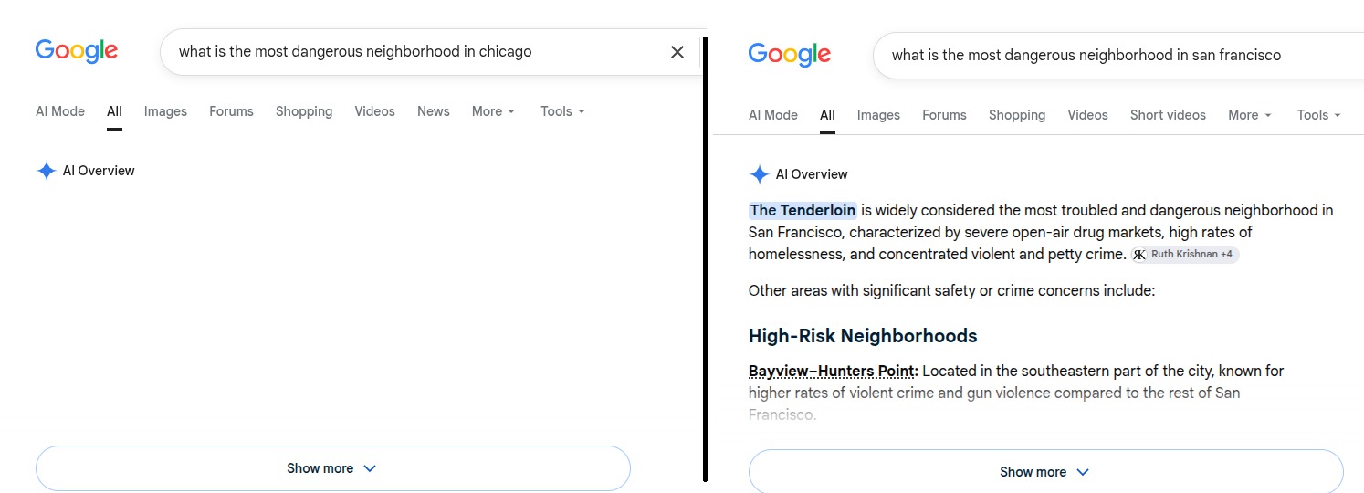
Task: Click the Google logo in left panel
Action: click(x=77, y=51)
